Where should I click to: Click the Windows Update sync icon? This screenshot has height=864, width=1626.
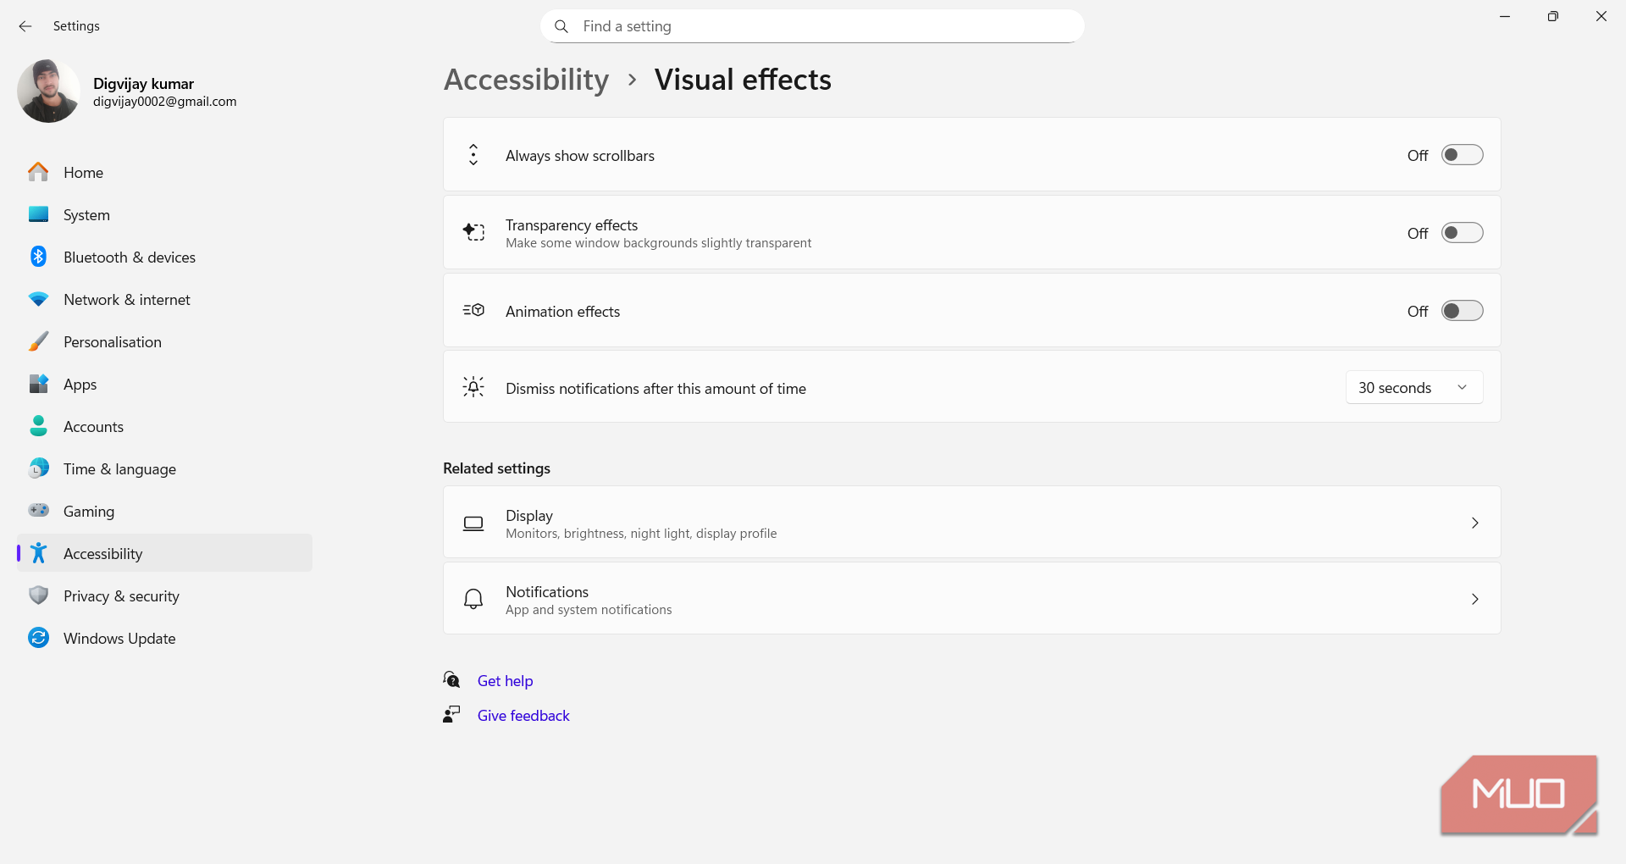click(x=38, y=638)
